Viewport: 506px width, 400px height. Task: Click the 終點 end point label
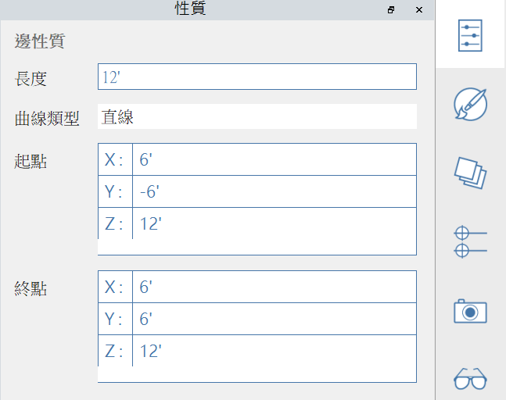pos(31,289)
